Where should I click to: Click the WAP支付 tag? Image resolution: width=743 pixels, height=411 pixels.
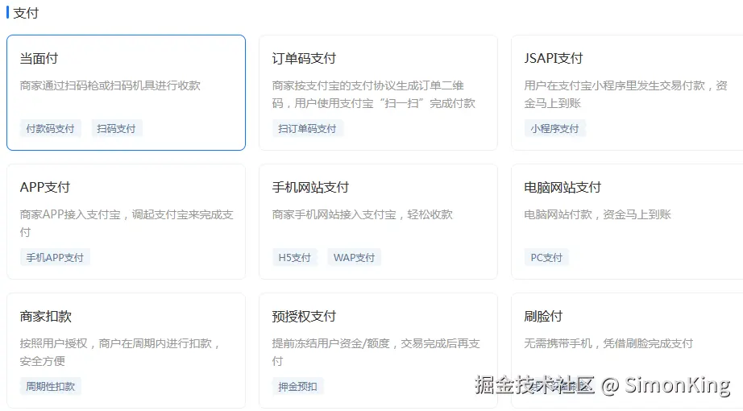pos(354,257)
